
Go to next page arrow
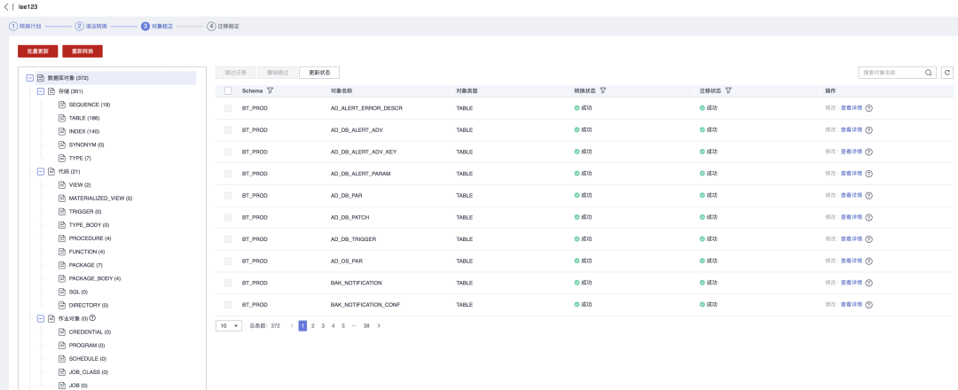click(379, 326)
